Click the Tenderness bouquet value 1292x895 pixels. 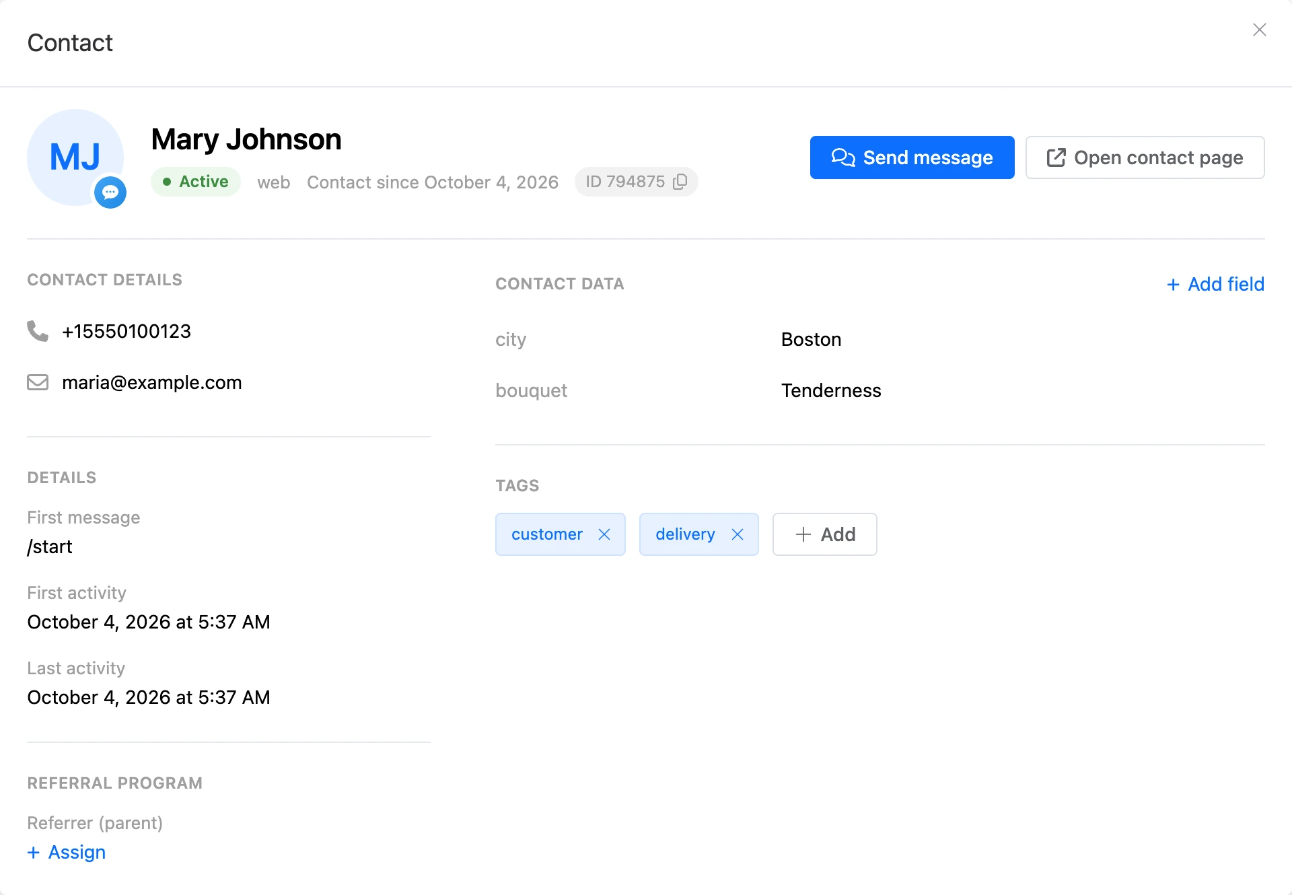tap(831, 390)
